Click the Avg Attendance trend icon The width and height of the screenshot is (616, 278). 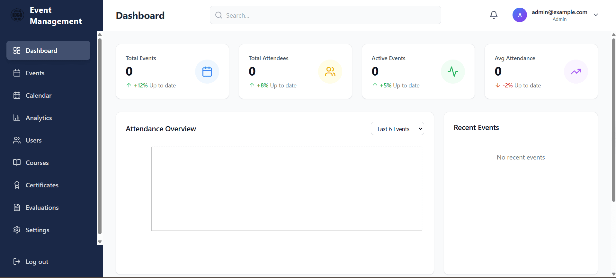tap(576, 71)
